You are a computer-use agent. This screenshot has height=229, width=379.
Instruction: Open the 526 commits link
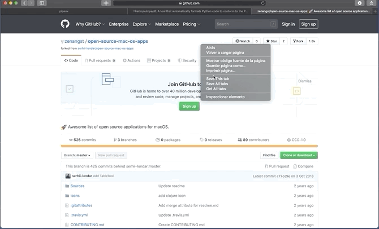tap(83, 140)
